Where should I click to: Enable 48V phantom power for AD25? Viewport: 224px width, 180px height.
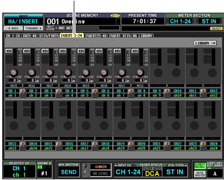(x=9, y=51)
